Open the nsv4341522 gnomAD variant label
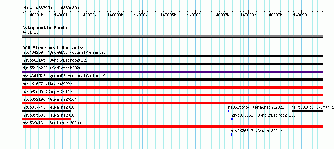The image size is (334, 149). click(x=64, y=76)
